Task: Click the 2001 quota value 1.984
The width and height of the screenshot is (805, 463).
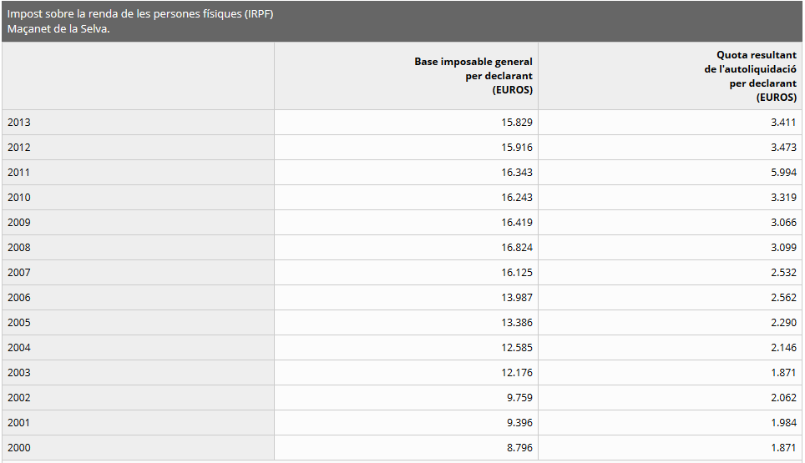Action: click(782, 423)
